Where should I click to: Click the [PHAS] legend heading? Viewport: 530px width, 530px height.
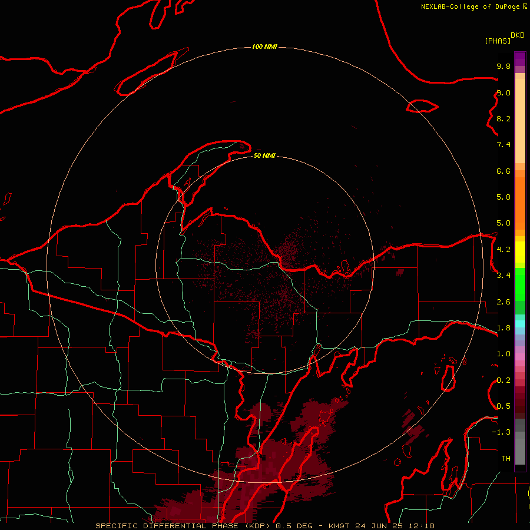pyautogui.click(x=498, y=41)
